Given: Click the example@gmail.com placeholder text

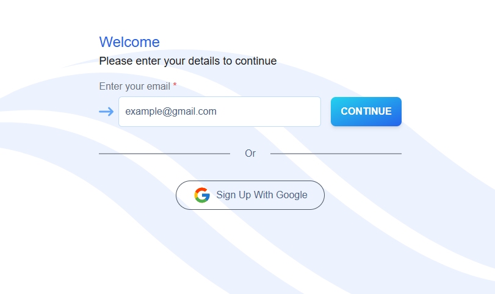Looking at the screenshot, I should point(171,112).
